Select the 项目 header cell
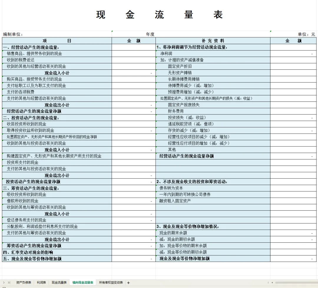 click(x=57, y=41)
